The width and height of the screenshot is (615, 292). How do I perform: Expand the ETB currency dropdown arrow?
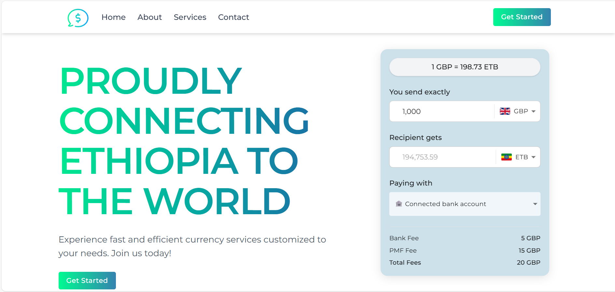coord(533,157)
